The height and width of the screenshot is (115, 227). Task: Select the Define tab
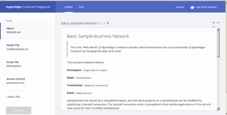click(69, 7)
